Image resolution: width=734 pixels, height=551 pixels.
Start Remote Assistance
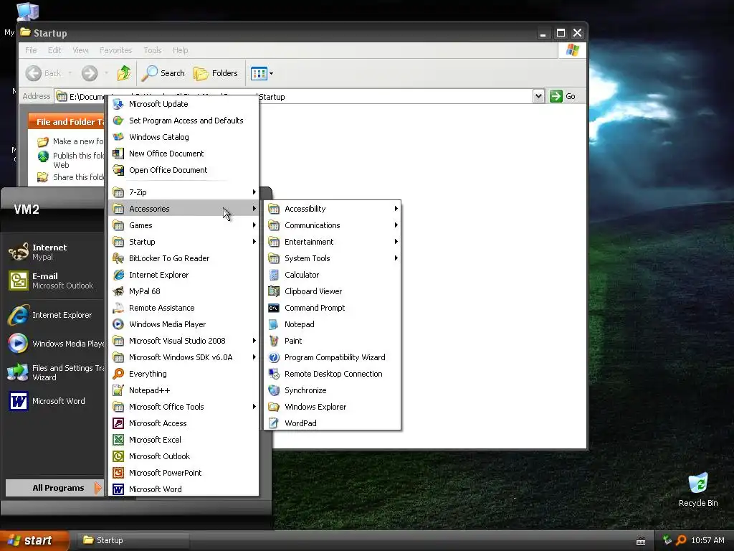tap(183, 307)
